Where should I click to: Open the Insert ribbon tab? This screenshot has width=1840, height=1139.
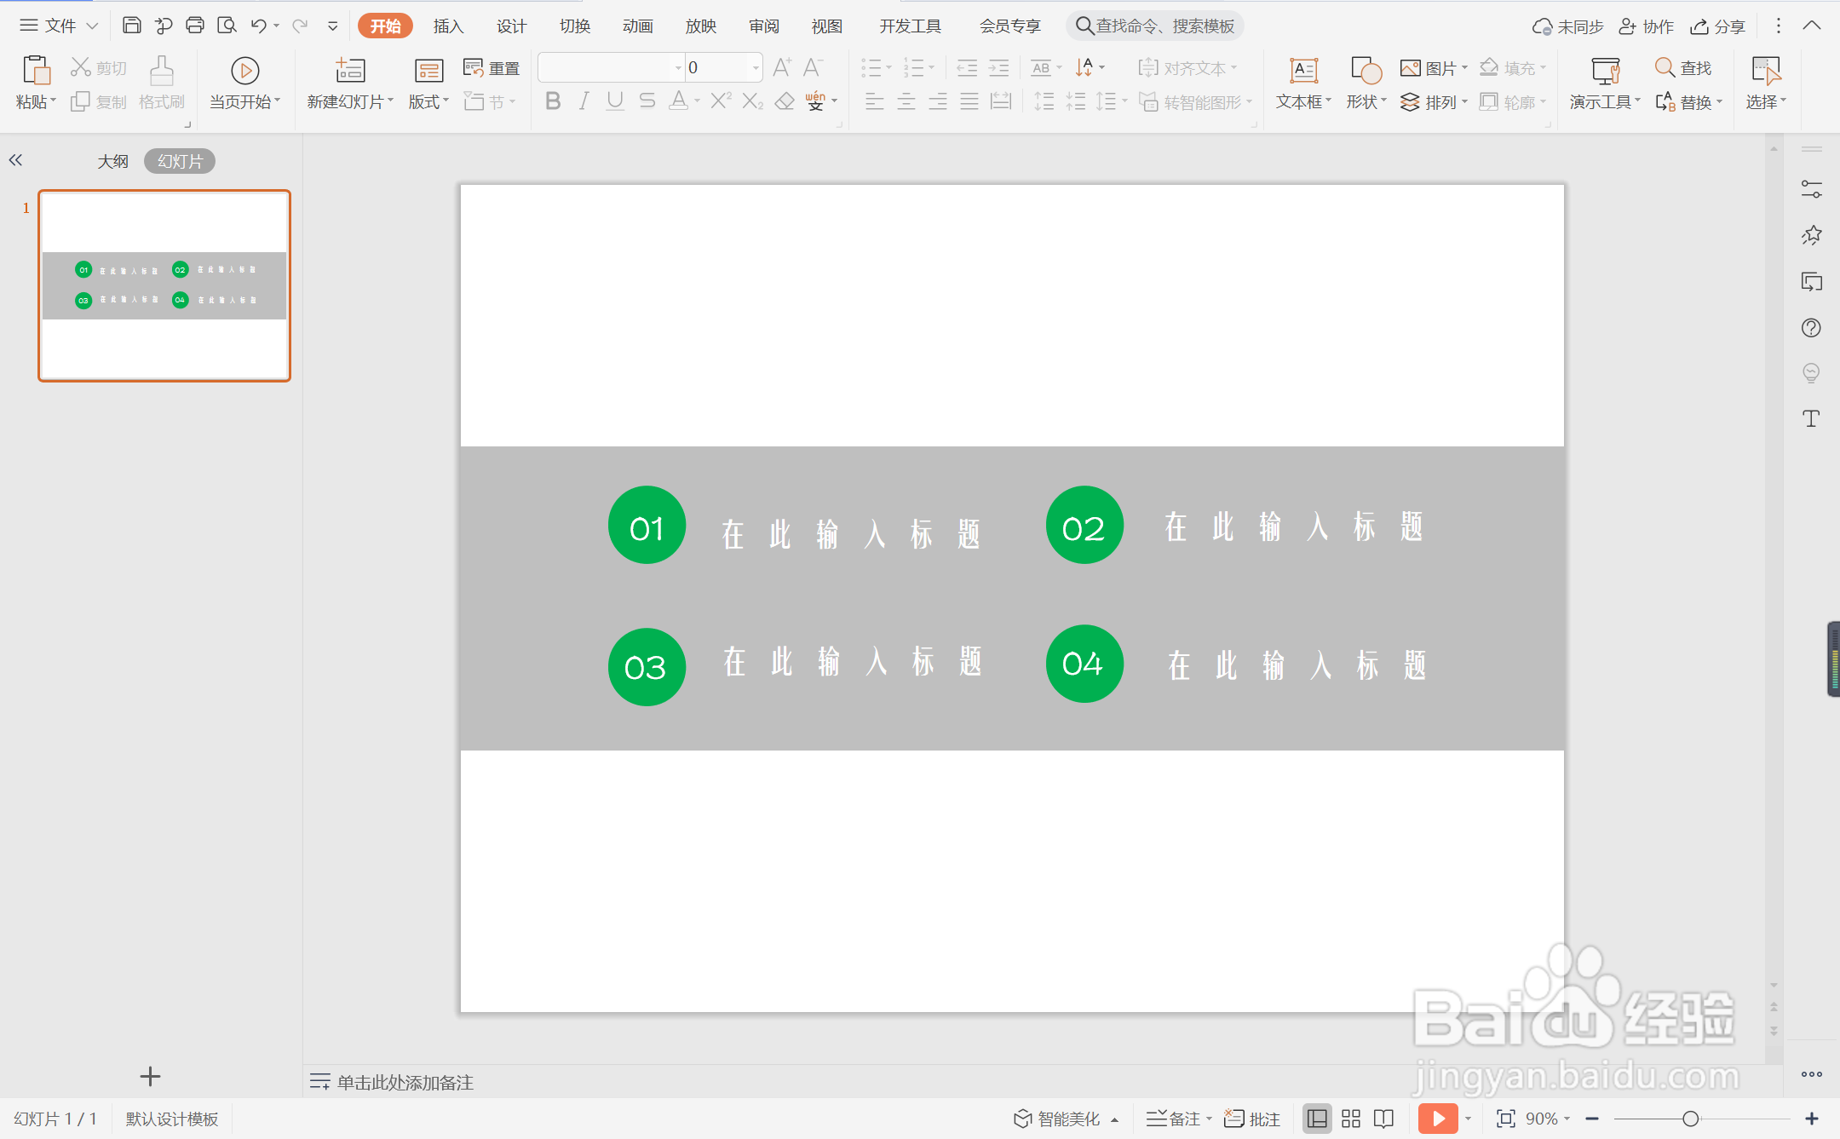point(448,26)
